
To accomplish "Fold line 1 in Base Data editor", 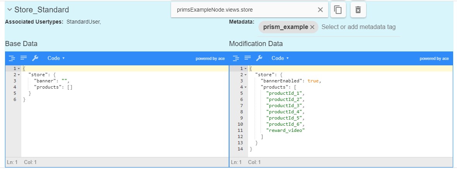I will (x=19, y=68).
